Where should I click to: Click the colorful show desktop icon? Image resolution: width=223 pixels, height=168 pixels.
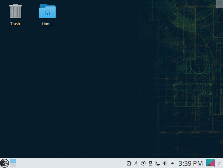pos(210,163)
